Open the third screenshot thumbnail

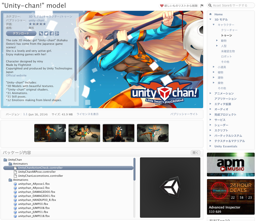pos(119,133)
